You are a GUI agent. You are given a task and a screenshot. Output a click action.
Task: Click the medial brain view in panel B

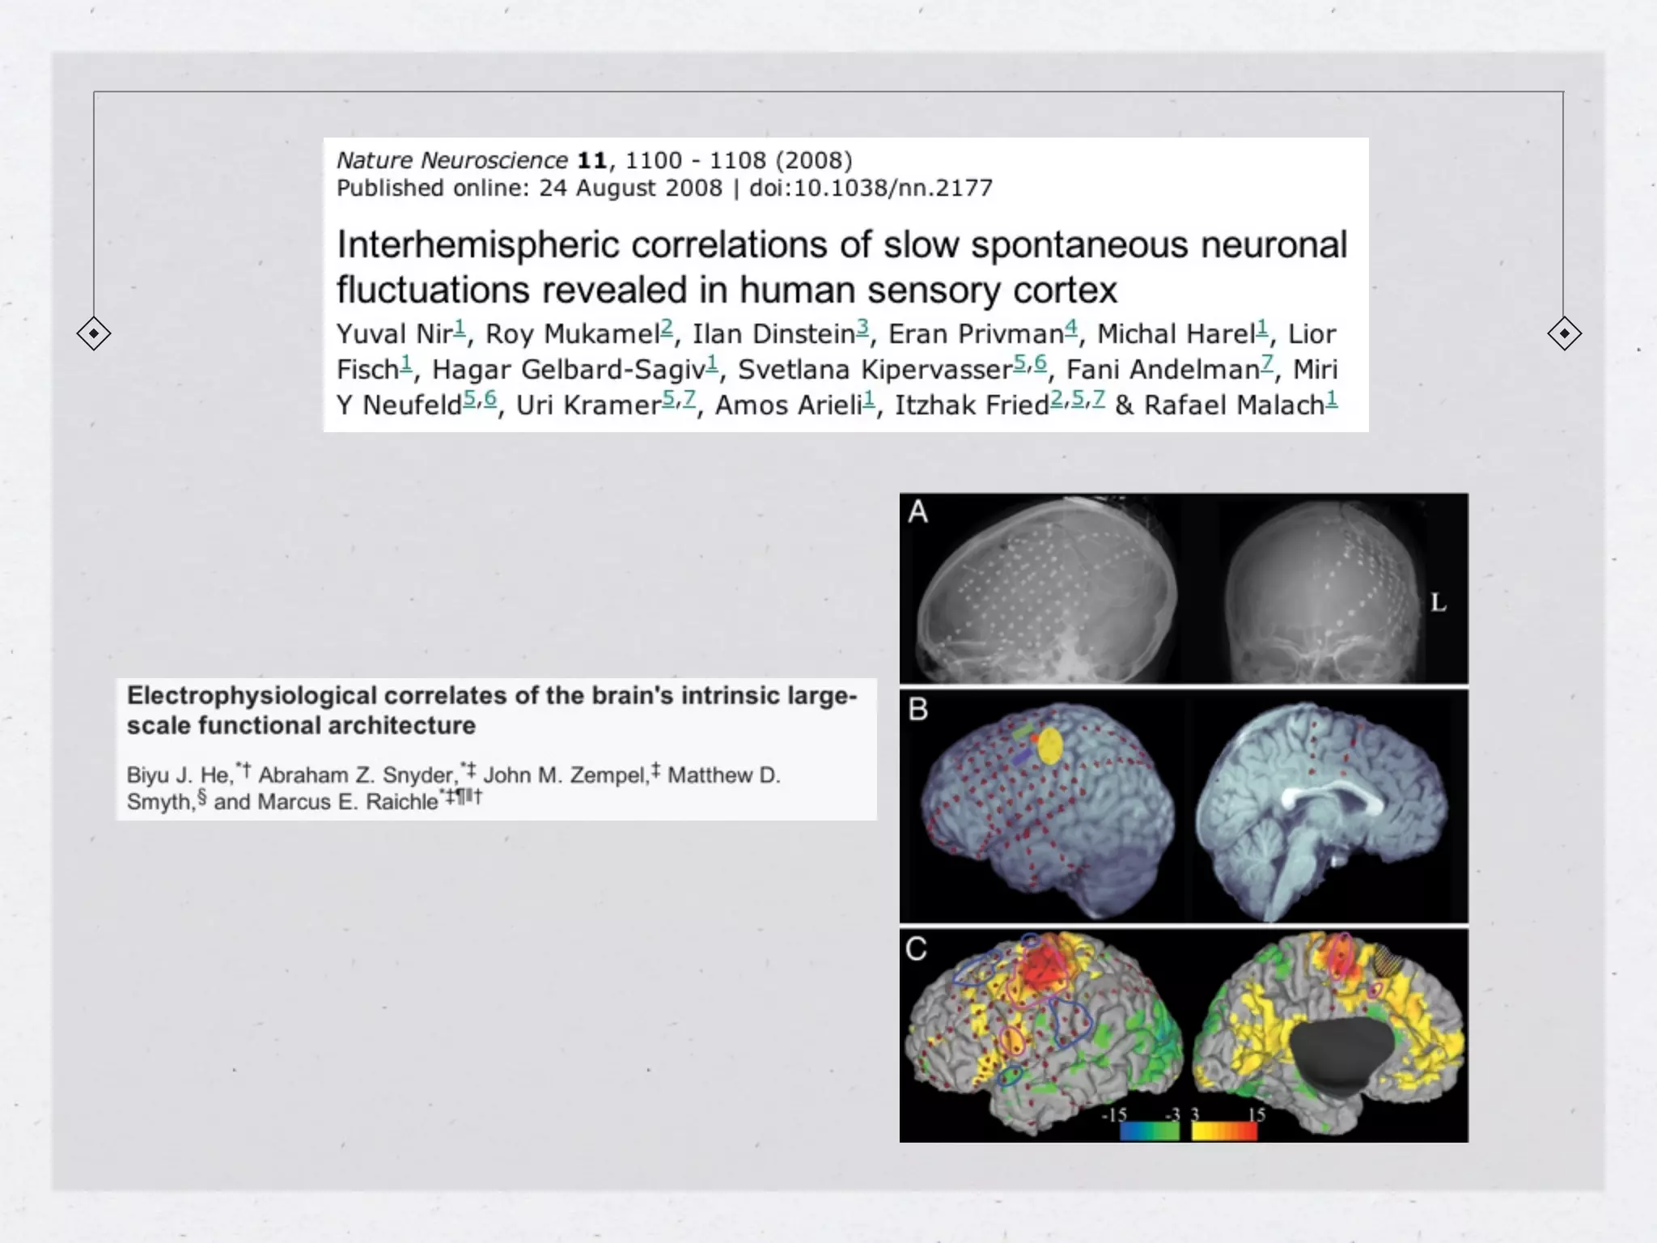[1323, 809]
